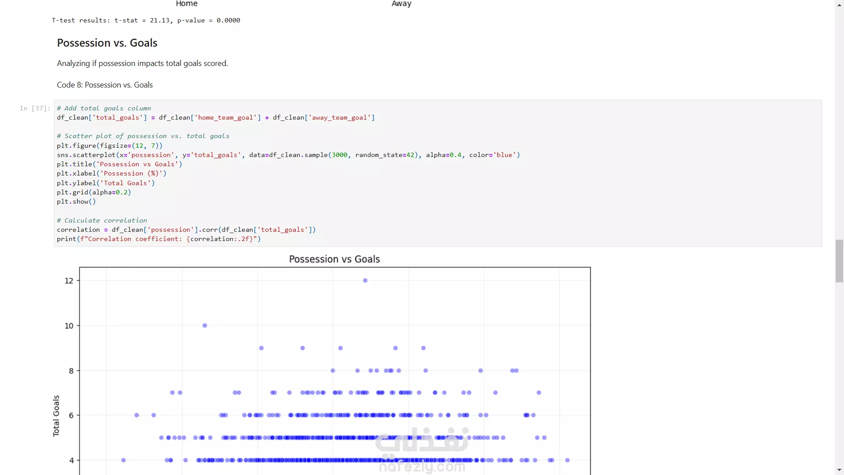
Task: Click the print correlation coefficient code line
Action: click(158, 239)
